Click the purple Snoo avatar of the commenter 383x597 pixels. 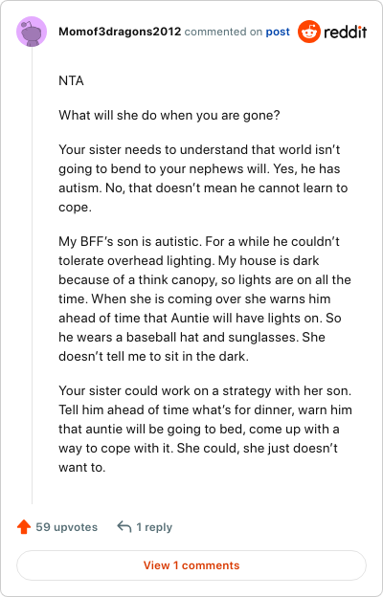coord(32,32)
